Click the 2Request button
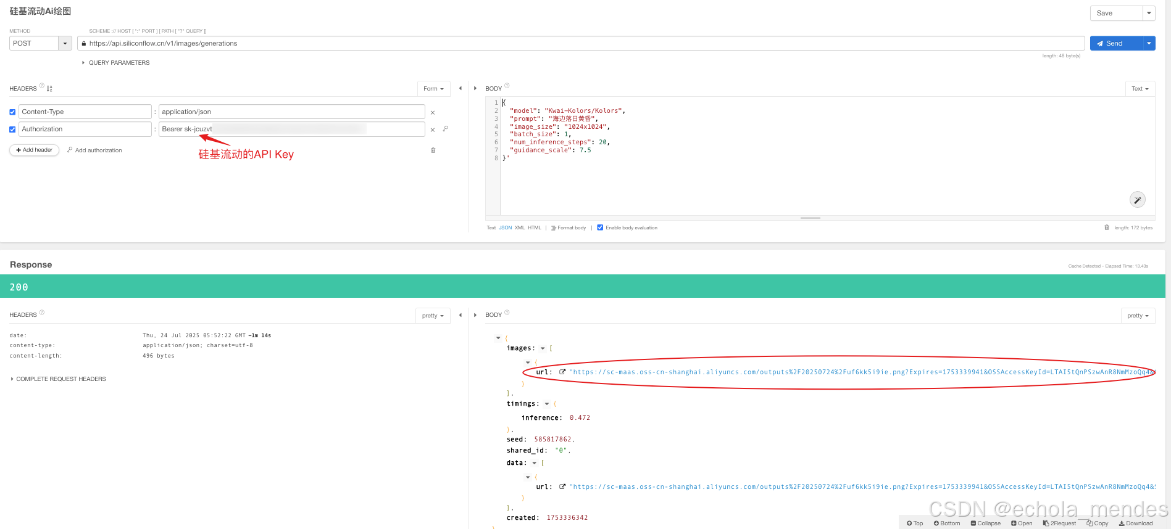This screenshot has height=529, width=1171. point(1059,523)
